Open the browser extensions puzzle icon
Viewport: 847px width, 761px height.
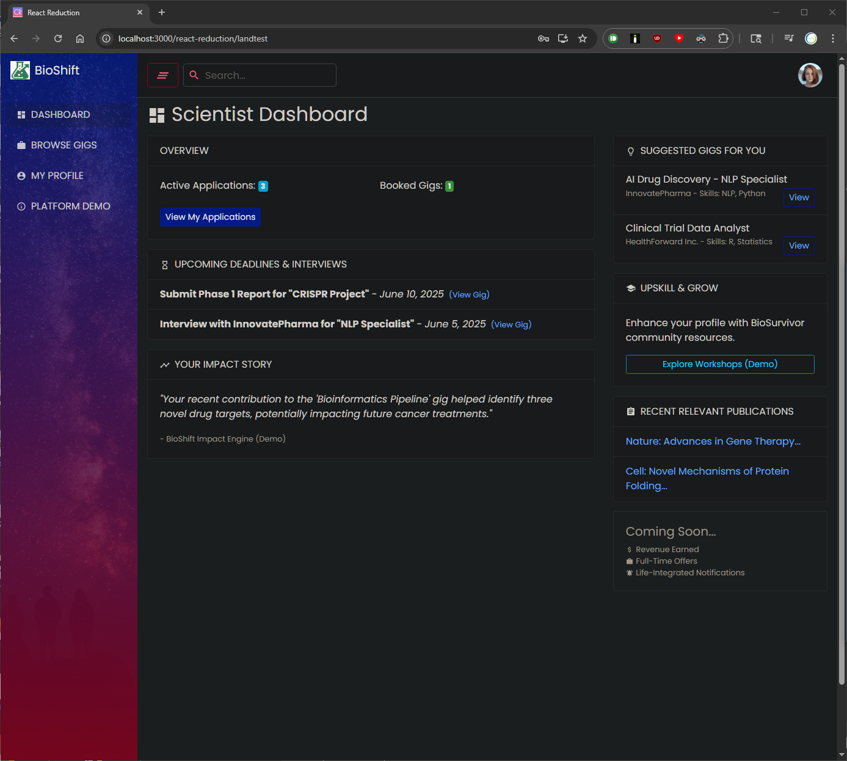click(x=723, y=38)
